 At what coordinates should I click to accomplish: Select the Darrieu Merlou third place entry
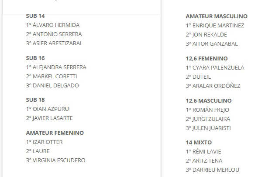(213, 170)
